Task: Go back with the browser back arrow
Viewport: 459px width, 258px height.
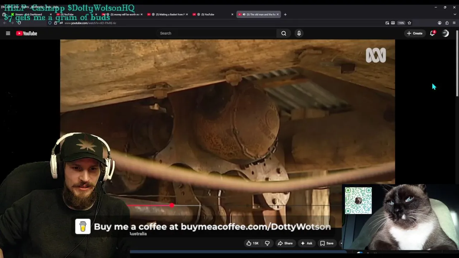Action: point(5,23)
